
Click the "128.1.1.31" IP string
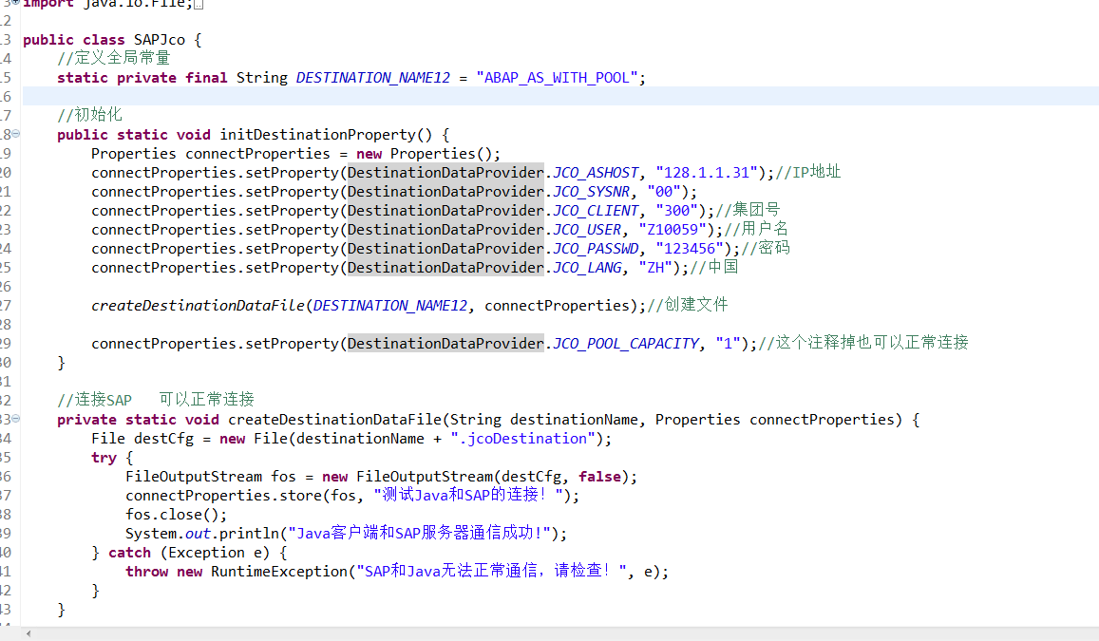pyautogui.click(x=708, y=173)
